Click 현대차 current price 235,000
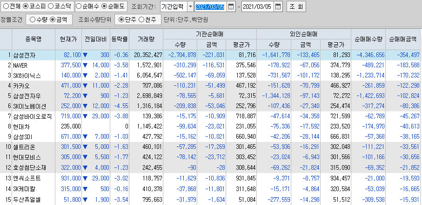The height and width of the screenshot is (205, 422). 71,127
